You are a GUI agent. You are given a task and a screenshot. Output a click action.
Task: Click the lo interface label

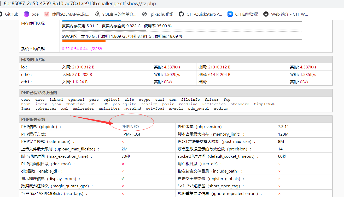[x=24, y=67]
